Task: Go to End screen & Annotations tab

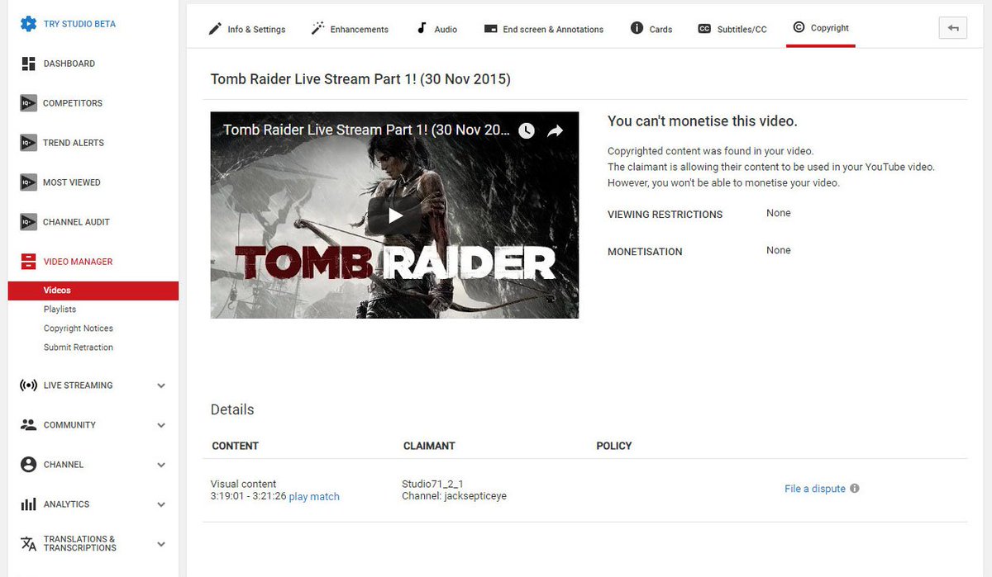Action: 544,29
